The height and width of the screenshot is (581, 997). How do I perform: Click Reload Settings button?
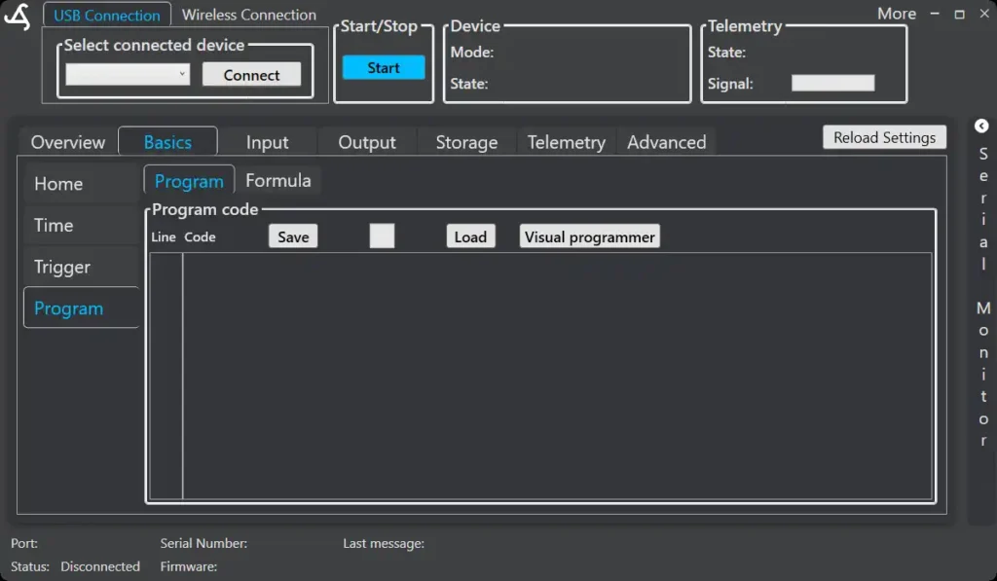pos(884,137)
